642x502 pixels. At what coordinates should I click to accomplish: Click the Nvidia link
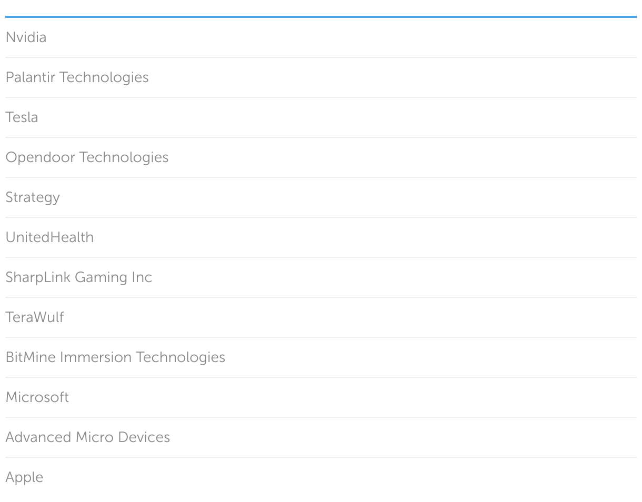coord(26,37)
